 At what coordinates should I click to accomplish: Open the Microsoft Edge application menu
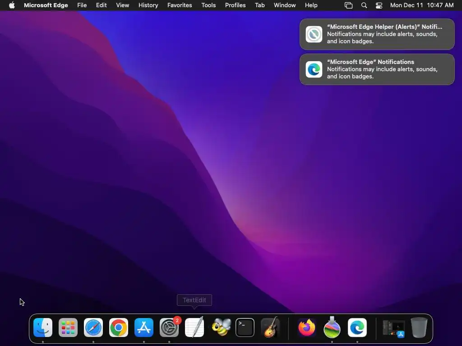[46, 5]
